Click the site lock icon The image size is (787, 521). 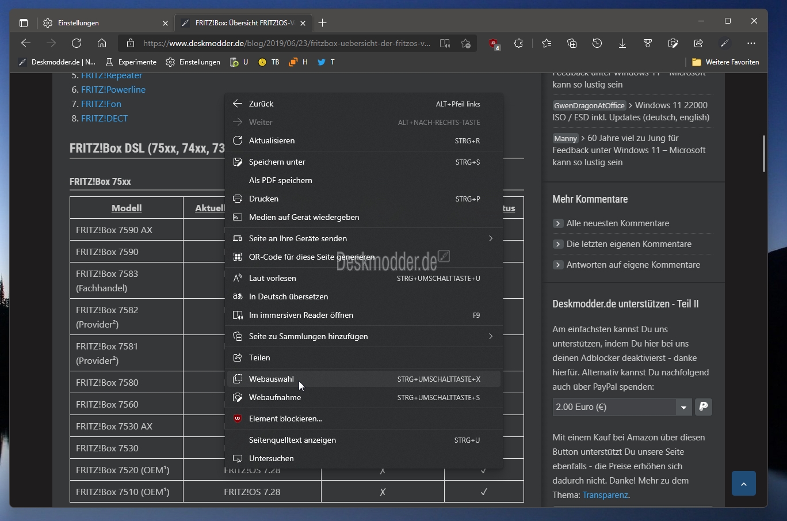pyautogui.click(x=131, y=43)
